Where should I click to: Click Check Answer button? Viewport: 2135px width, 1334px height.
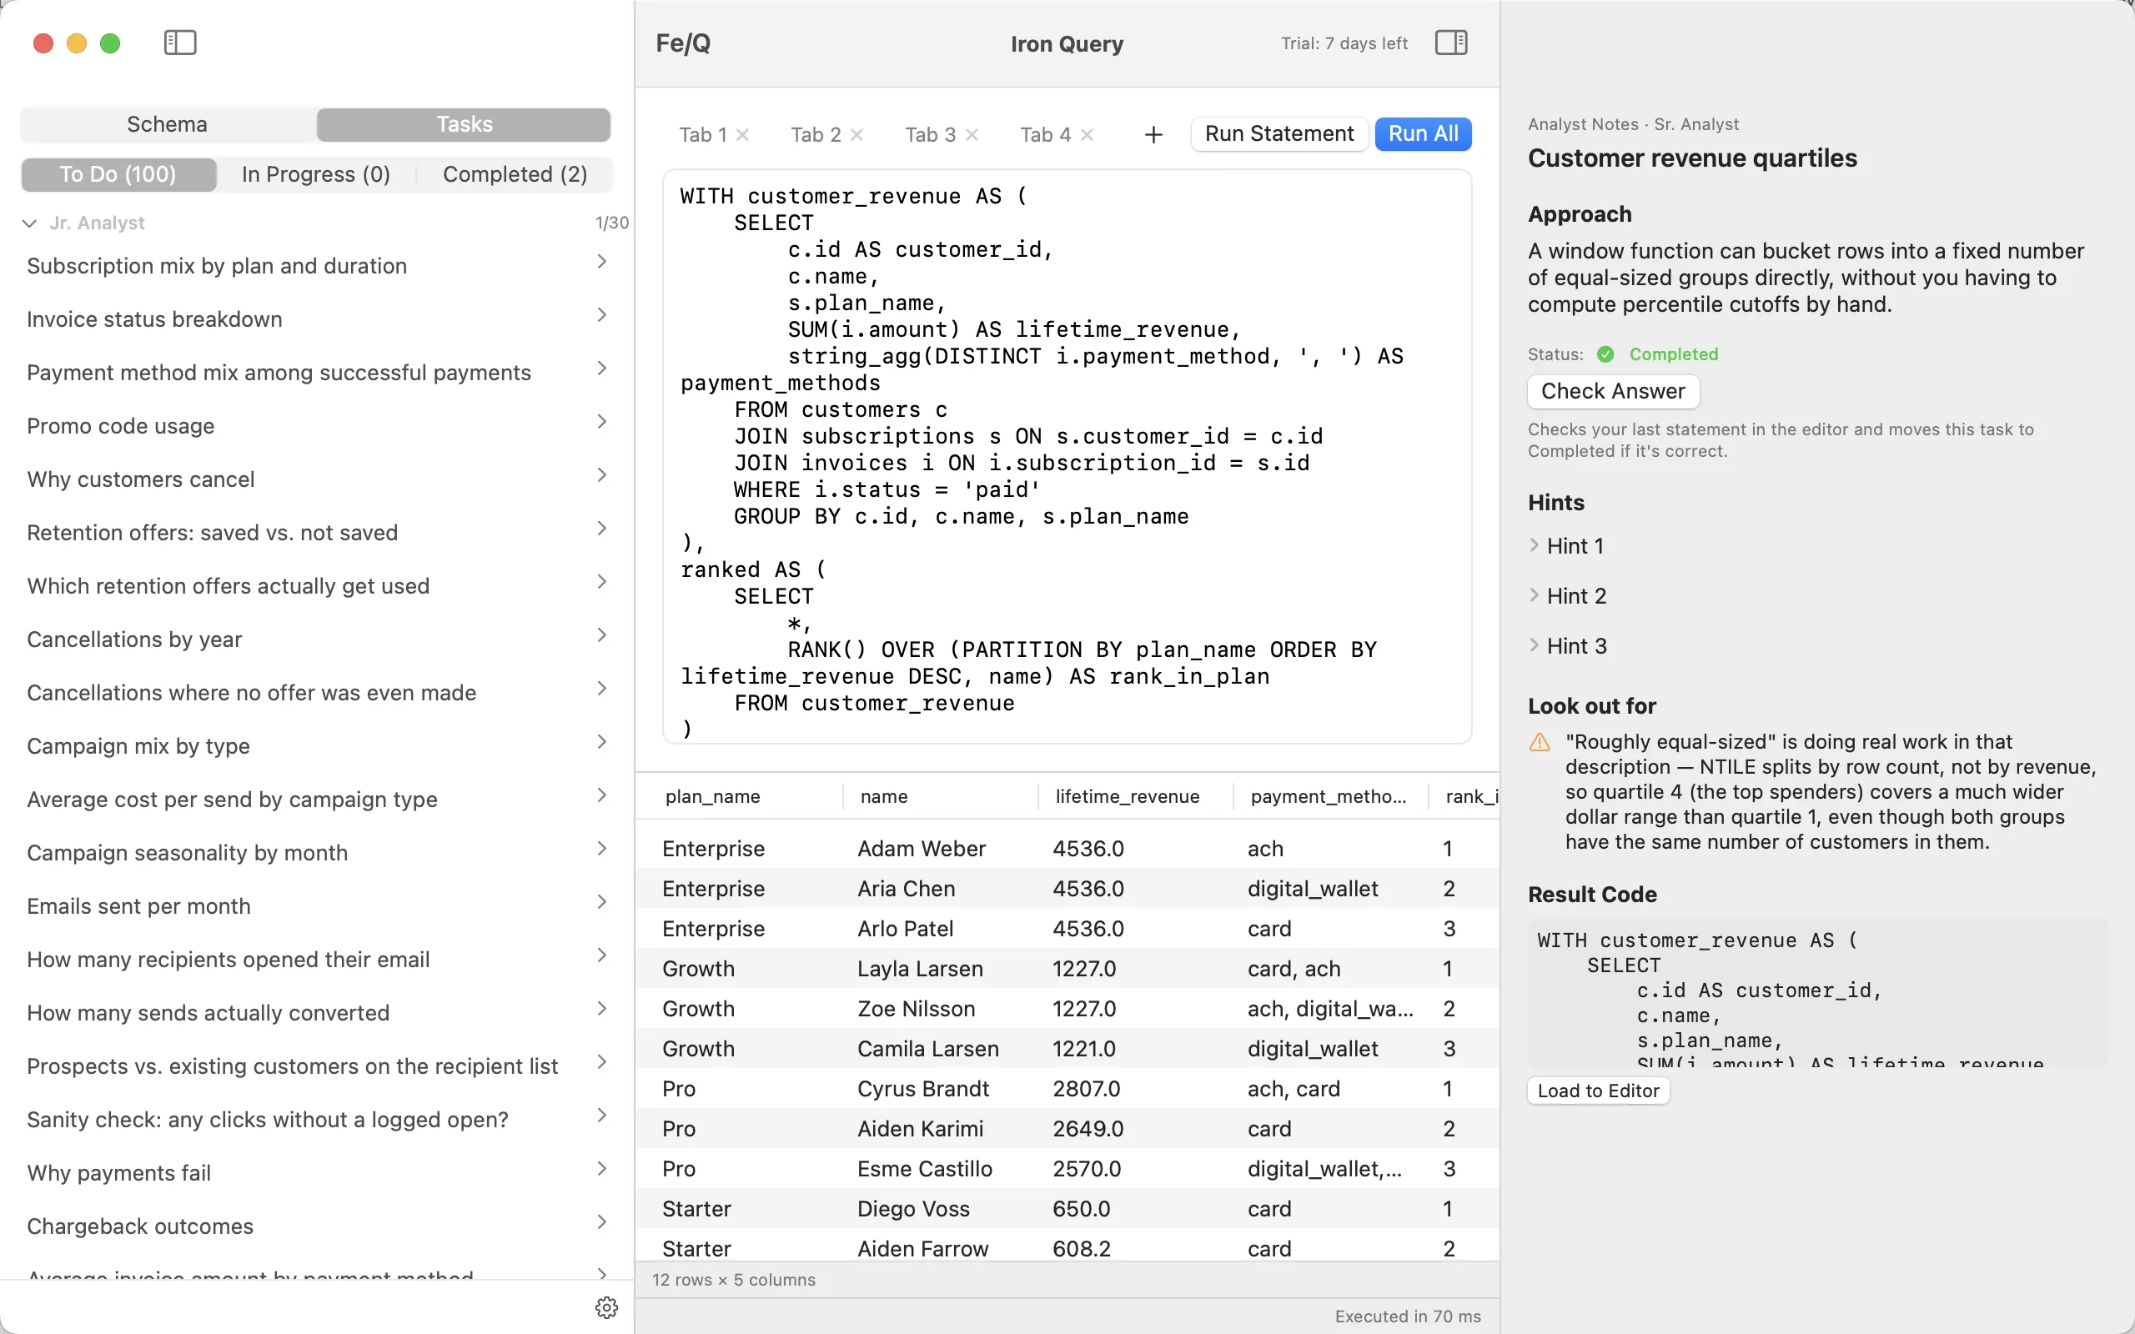click(1613, 392)
